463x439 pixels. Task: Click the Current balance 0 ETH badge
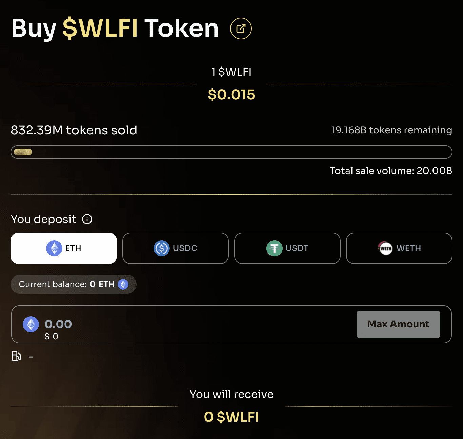click(73, 284)
